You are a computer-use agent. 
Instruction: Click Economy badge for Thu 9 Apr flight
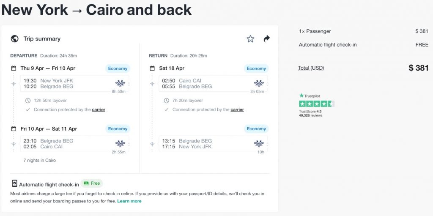[118, 68]
